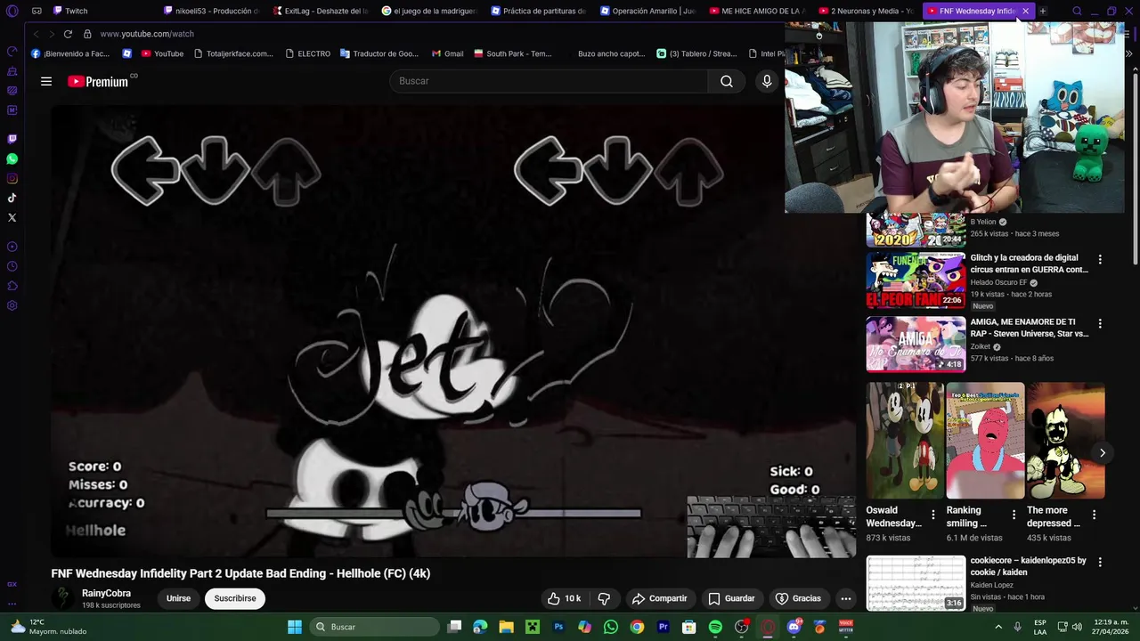The image size is (1140, 641).
Task: Open the Glitch y la creadora thumbnail
Action: pos(916,280)
